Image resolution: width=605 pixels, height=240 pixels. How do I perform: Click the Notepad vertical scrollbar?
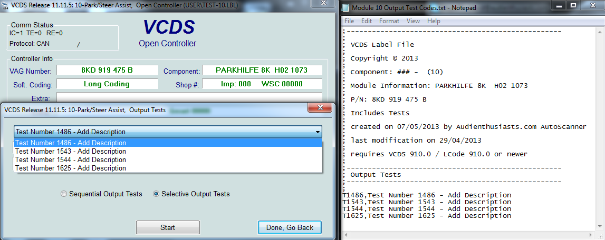click(600, 132)
